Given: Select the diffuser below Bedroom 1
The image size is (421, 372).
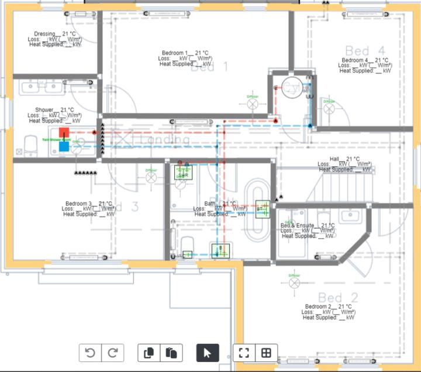Looking at the screenshot, I should pyautogui.click(x=253, y=104).
